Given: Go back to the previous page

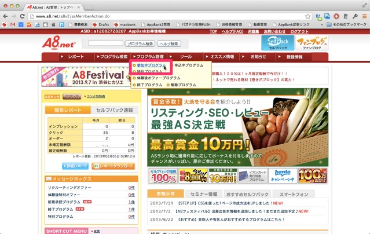Looking at the screenshot, I should [x=5, y=16].
